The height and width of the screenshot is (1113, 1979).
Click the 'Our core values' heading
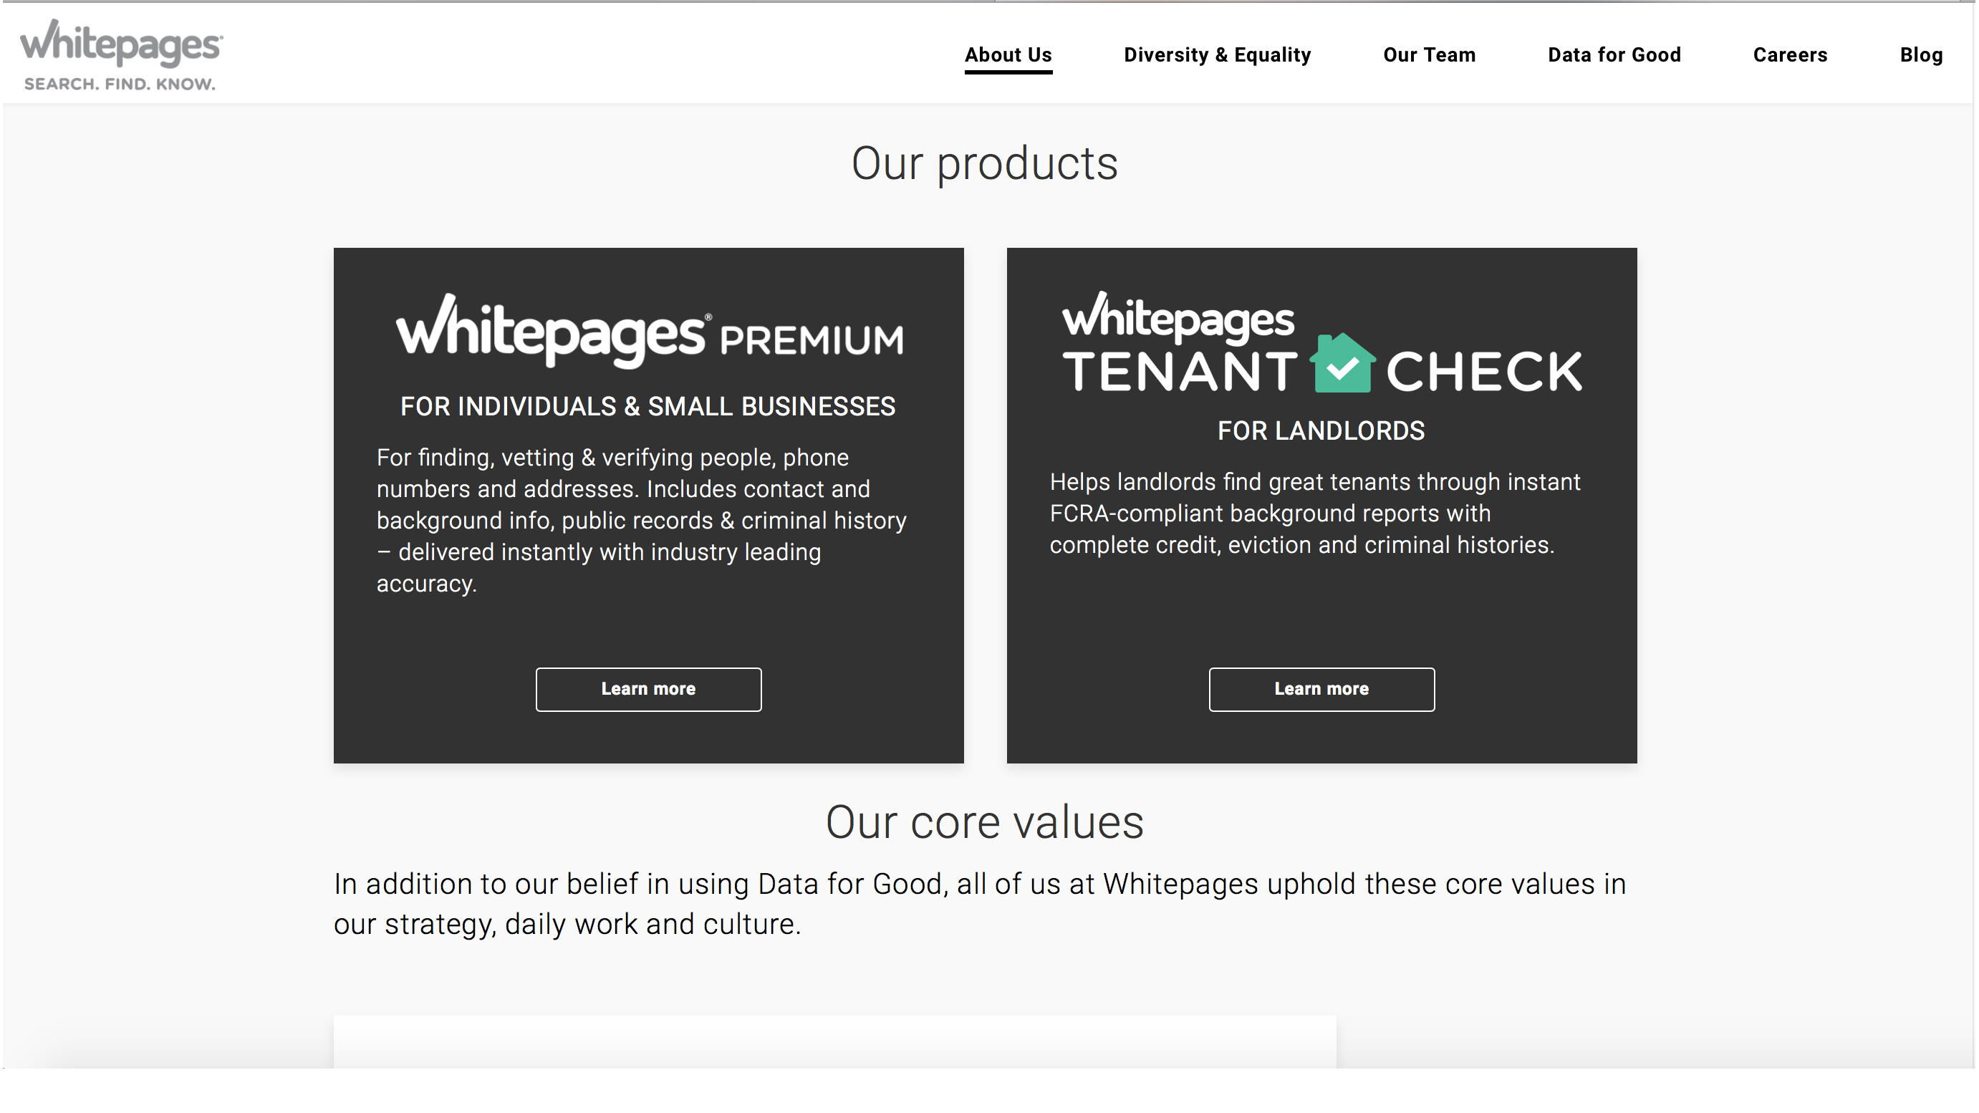(x=984, y=822)
